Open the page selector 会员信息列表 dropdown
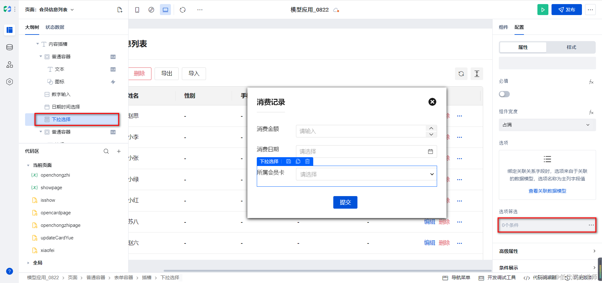The width and height of the screenshot is (602, 283). click(50, 10)
